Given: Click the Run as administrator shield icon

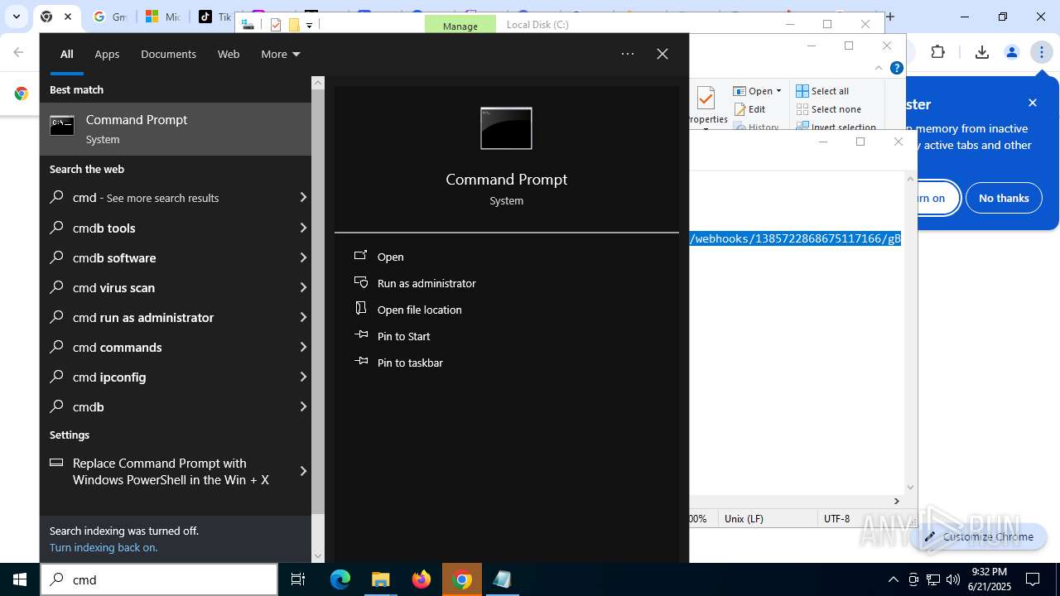Looking at the screenshot, I should coord(361,282).
